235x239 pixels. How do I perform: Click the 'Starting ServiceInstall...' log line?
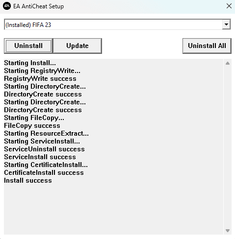point(42,142)
